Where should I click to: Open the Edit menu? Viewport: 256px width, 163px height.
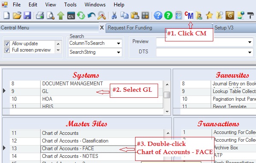[33, 5]
